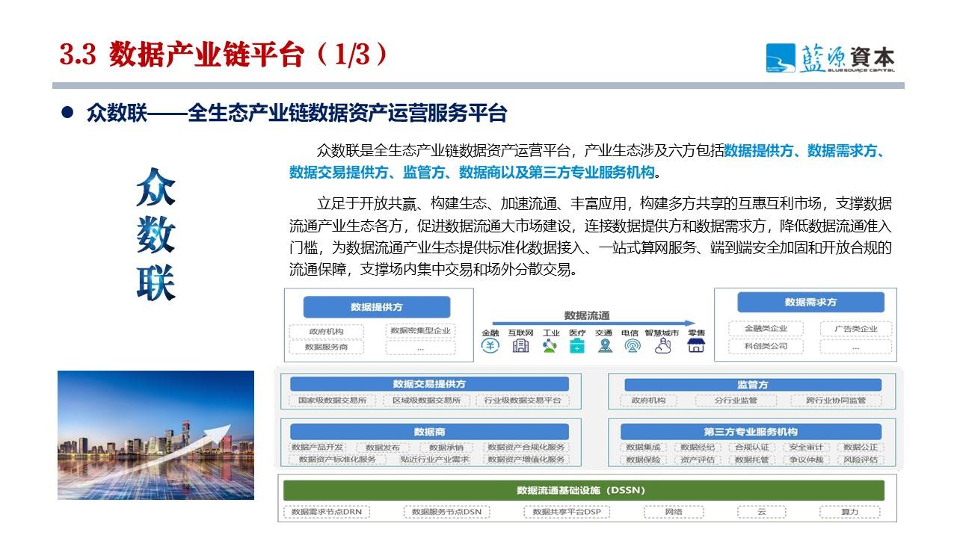Click the 交通 location pin icon

pyautogui.click(x=604, y=345)
